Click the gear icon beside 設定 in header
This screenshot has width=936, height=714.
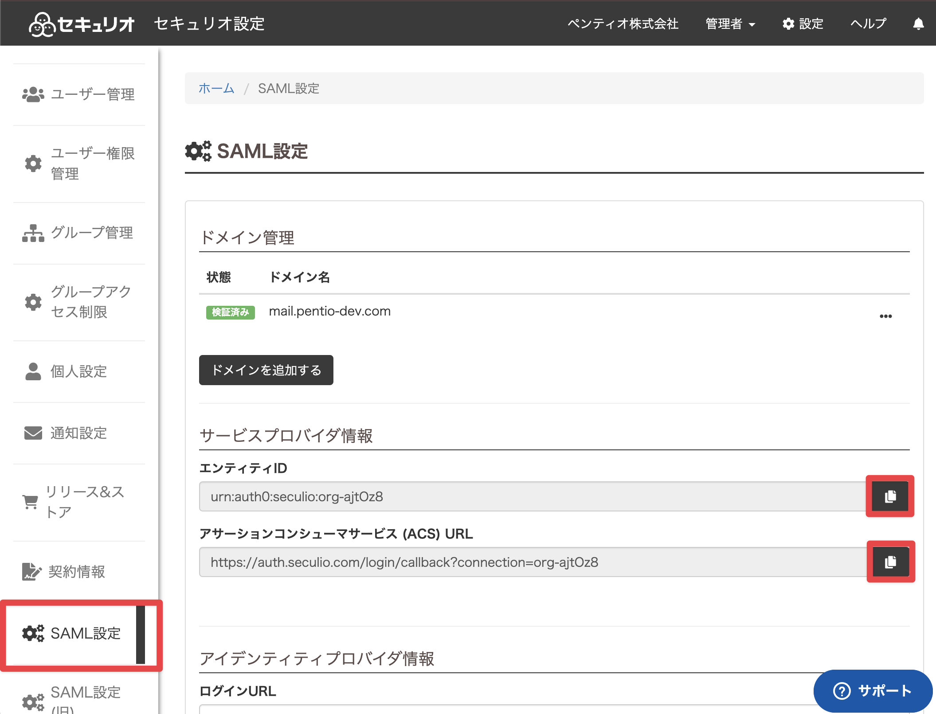click(788, 24)
